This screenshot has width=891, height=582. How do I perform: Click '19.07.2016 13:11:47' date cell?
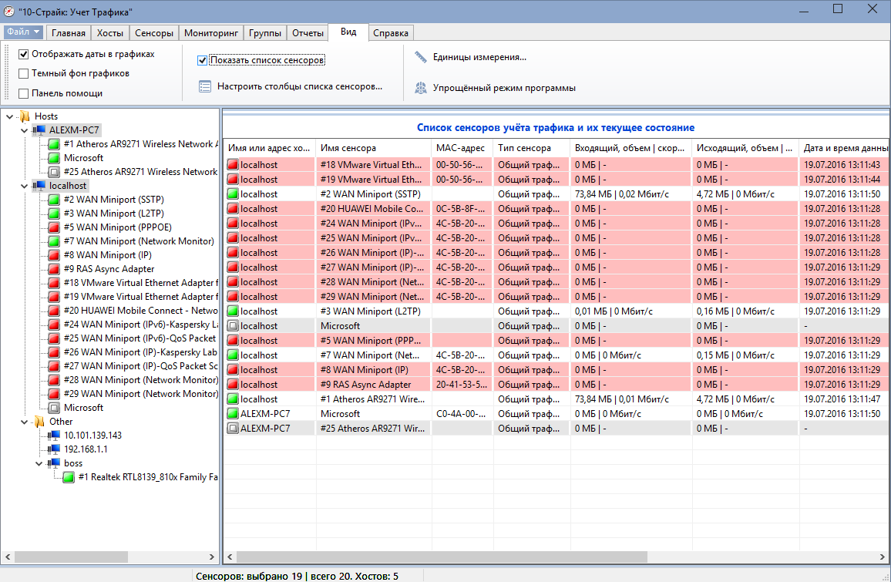(x=842, y=399)
